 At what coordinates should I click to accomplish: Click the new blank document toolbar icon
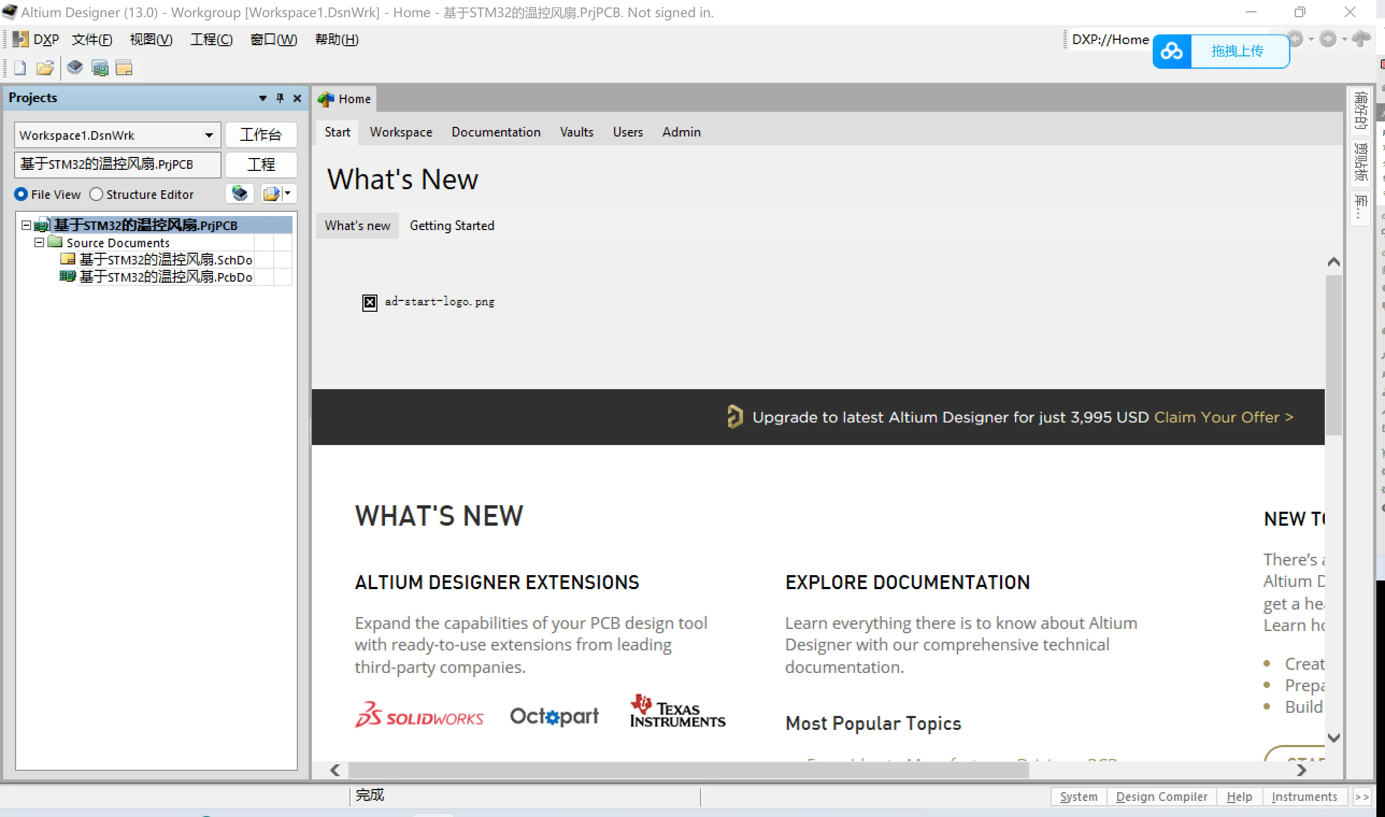[x=20, y=68]
